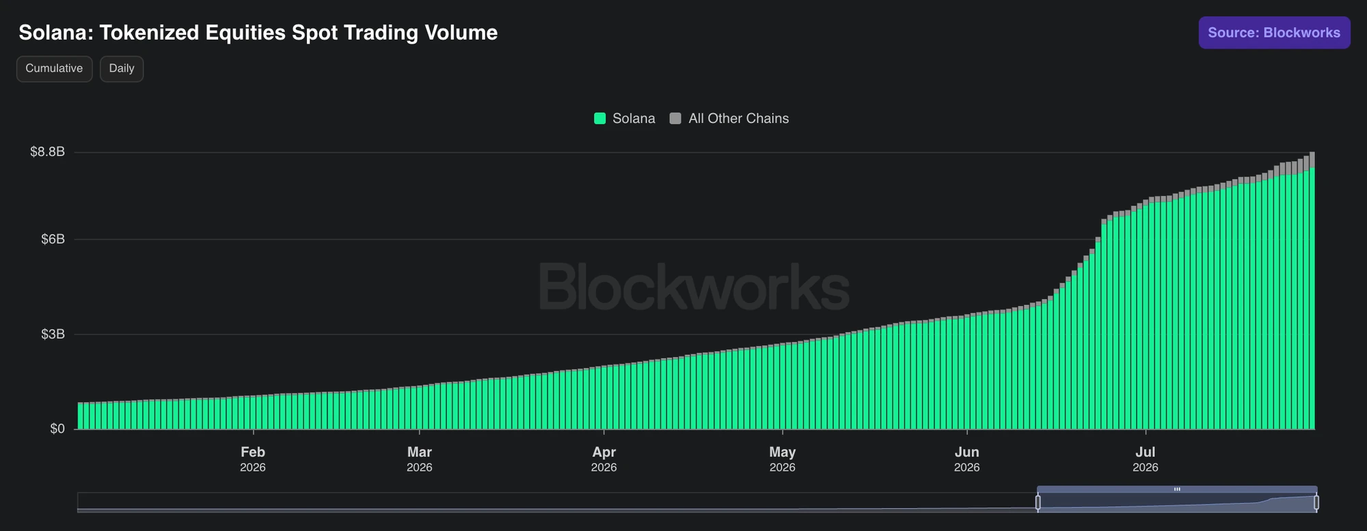Click the Mar 2026 x-axis label
The width and height of the screenshot is (1367, 531).
coord(420,459)
